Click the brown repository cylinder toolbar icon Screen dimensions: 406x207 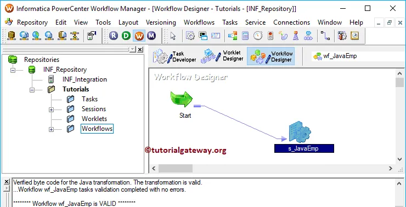tap(11, 36)
